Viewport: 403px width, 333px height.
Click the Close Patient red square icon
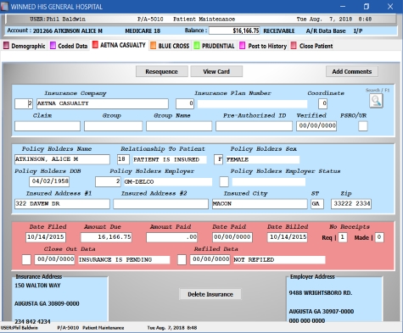(x=294, y=46)
